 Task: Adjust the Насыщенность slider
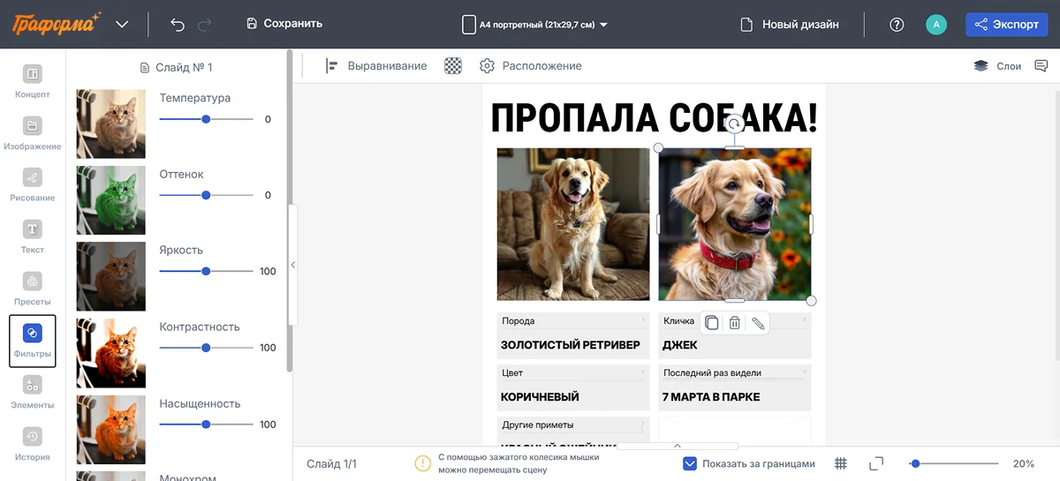[x=206, y=425]
